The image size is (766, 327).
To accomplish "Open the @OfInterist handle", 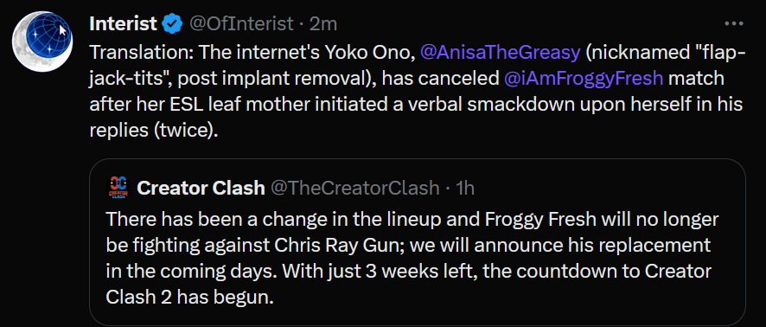I will coord(241,23).
